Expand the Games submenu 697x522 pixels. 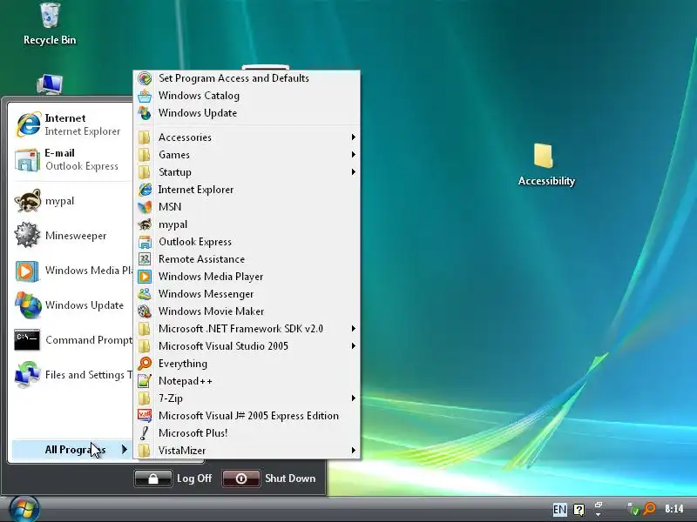point(247,155)
